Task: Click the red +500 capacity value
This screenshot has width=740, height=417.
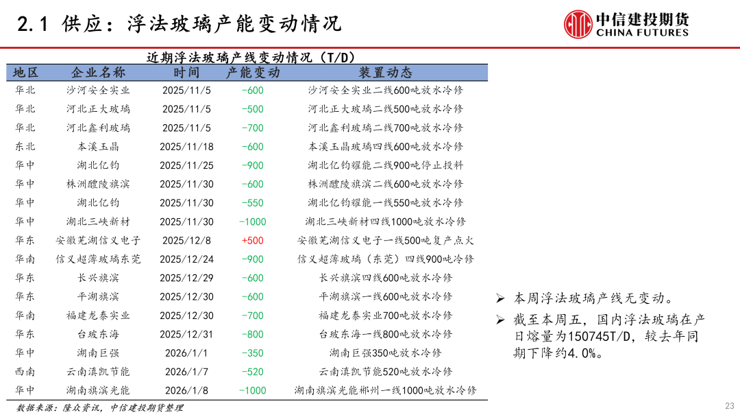Action: point(252,240)
